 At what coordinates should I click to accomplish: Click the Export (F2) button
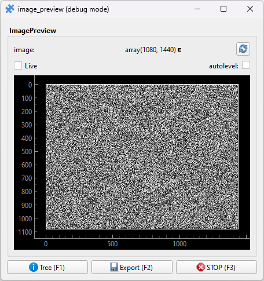(x=132, y=267)
